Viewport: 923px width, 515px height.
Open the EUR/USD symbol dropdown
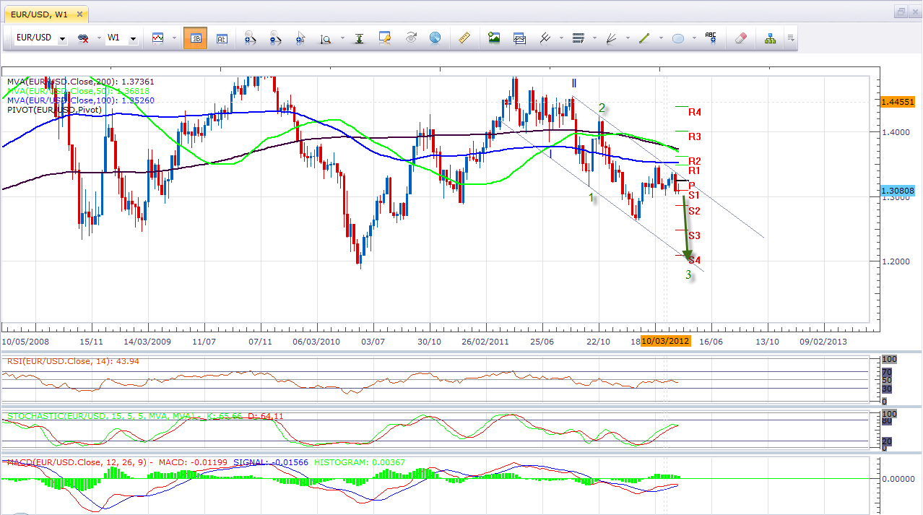pyautogui.click(x=63, y=38)
